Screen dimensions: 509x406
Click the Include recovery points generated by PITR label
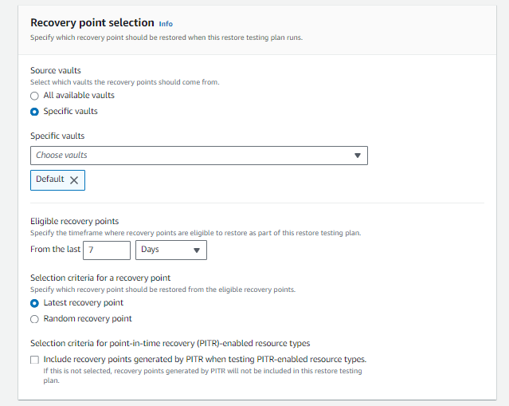[205, 359]
